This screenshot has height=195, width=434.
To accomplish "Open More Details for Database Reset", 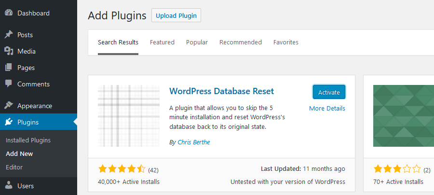I will click(327, 108).
